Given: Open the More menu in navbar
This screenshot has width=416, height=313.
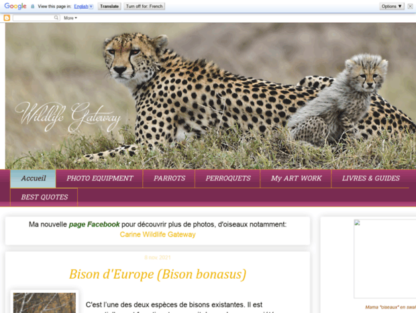Looking at the screenshot, I should [x=70, y=17].
